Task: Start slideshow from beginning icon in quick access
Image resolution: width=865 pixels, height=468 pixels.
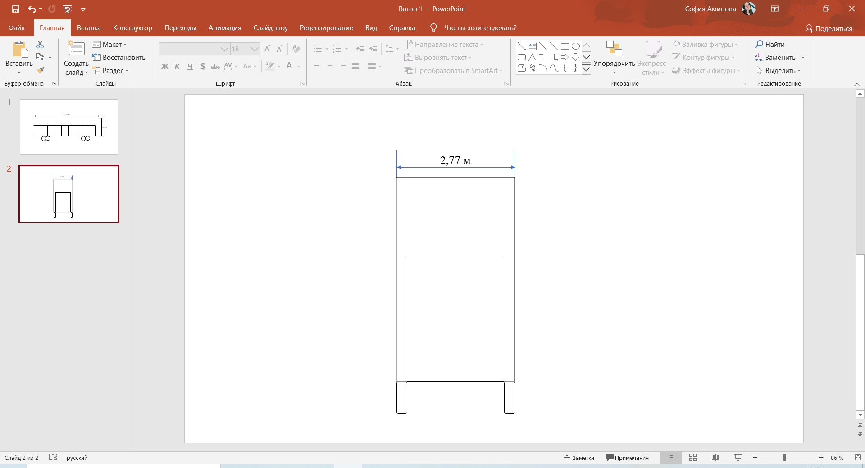Action: pos(68,9)
